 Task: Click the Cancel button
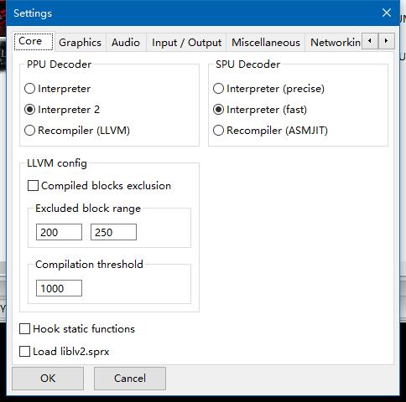[130, 379]
